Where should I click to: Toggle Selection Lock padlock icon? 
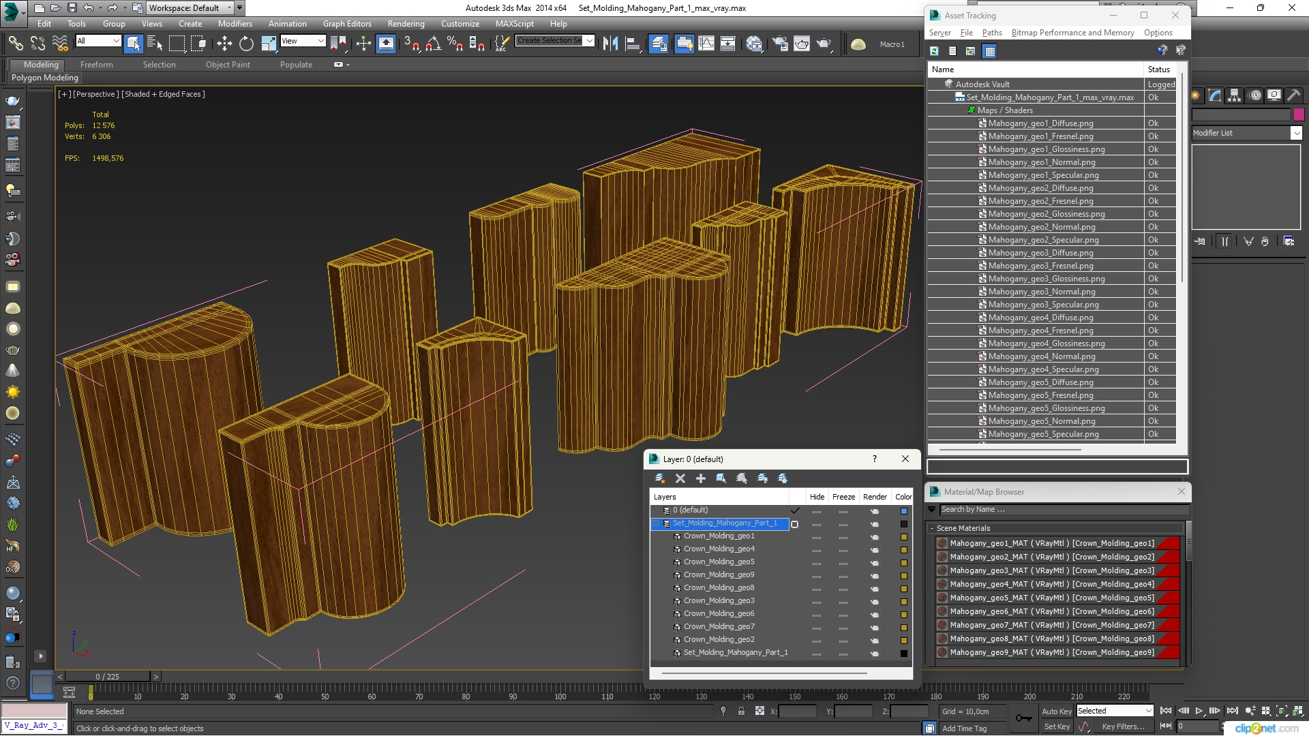741,711
